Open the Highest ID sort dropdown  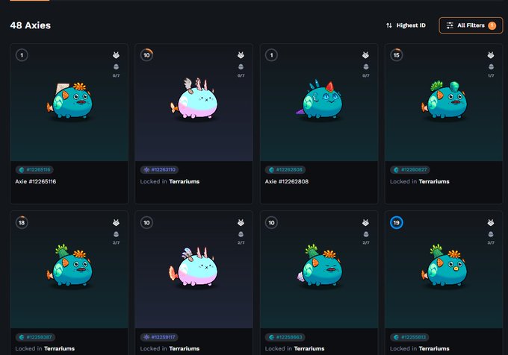click(x=406, y=25)
